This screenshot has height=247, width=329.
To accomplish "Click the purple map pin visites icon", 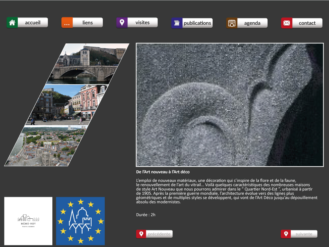I will click(122, 23).
